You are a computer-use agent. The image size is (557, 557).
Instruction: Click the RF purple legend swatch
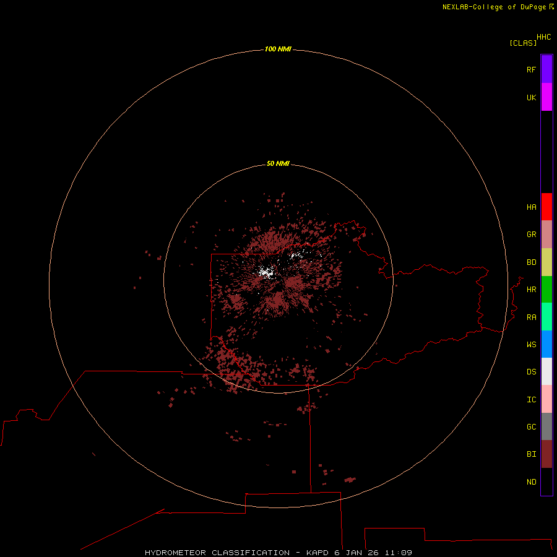pyautogui.click(x=546, y=69)
